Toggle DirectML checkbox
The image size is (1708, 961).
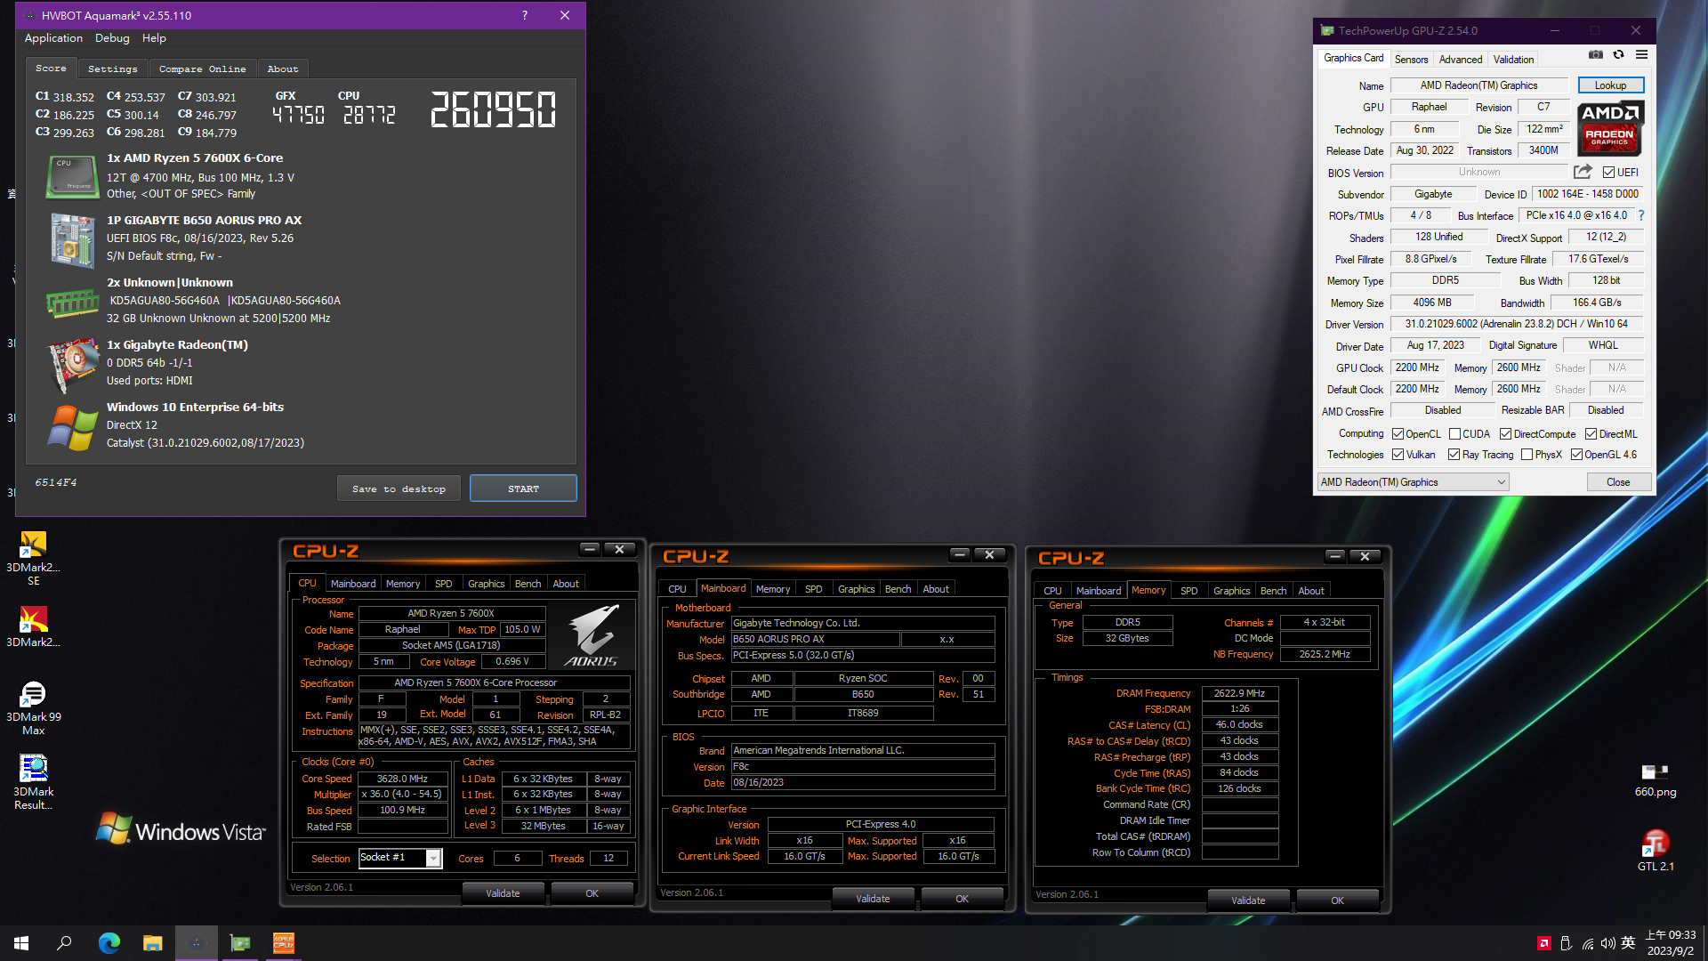1591,434
